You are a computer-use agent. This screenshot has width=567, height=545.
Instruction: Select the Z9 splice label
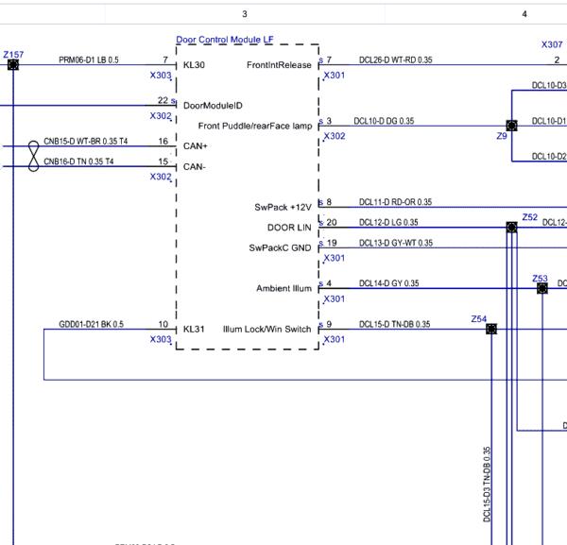[x=502, y=136]
